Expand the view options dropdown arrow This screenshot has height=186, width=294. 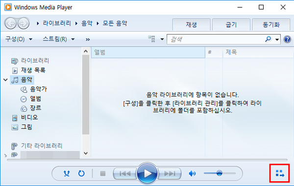pyautogui.click(x=162, y=39)
